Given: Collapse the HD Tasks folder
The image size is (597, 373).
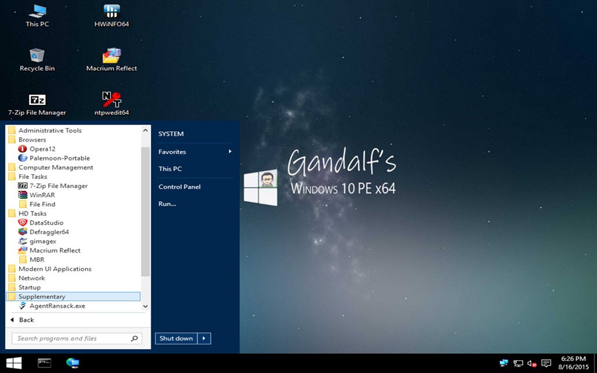Looking at the screenshot, I should [27, 213].
